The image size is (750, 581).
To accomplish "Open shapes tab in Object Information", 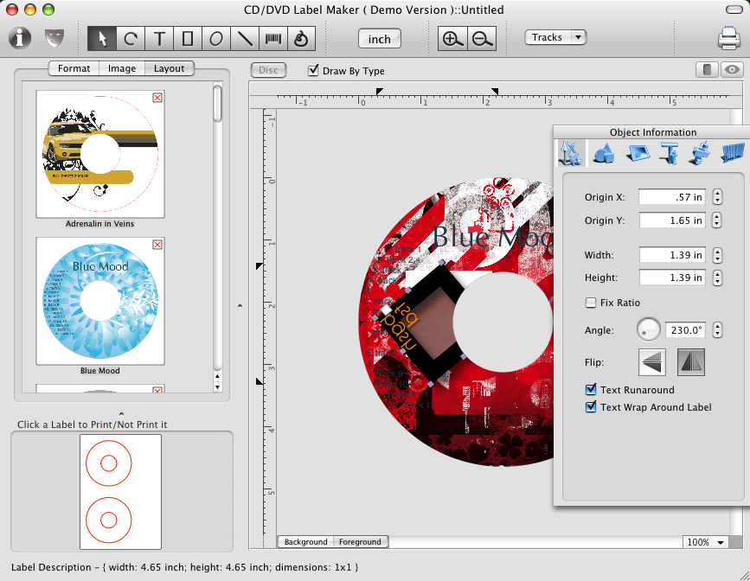I will click(604, 153).
